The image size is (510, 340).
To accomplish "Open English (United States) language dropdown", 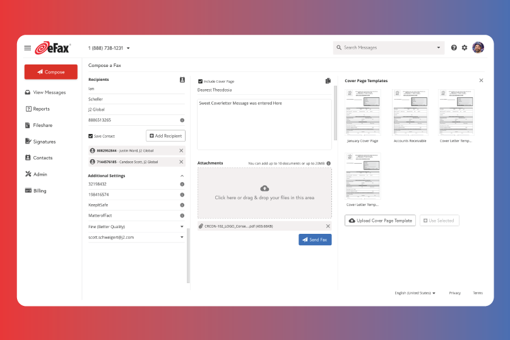I will (415, 293).
